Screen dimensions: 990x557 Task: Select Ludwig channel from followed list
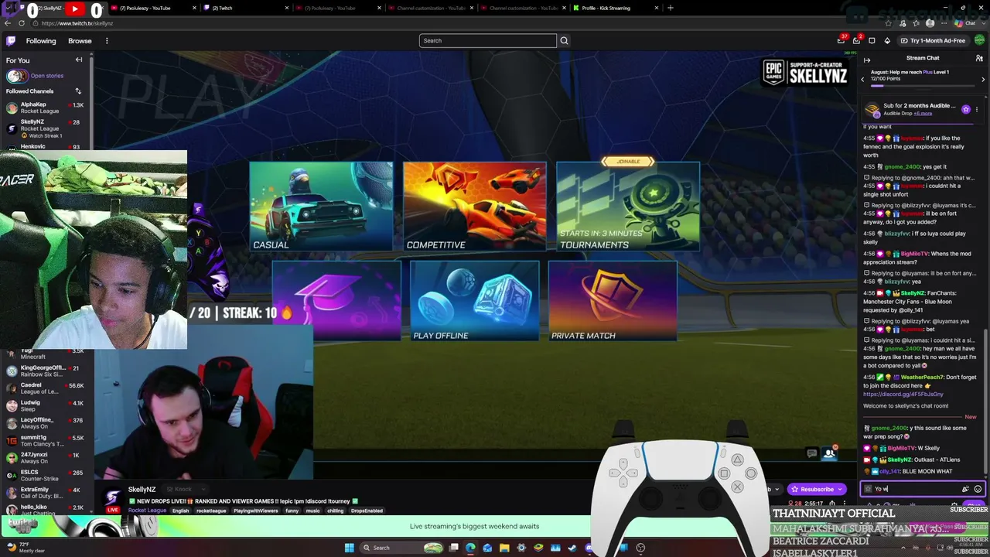[x=45, y=405]
